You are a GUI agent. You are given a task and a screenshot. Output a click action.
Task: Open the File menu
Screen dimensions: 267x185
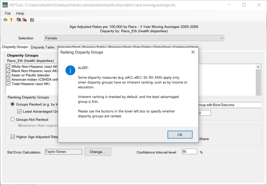coord(8,13)
